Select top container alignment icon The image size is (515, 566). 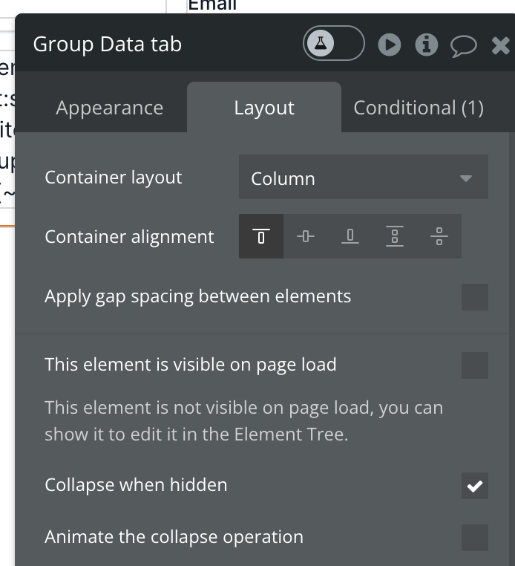pos(261,237)
